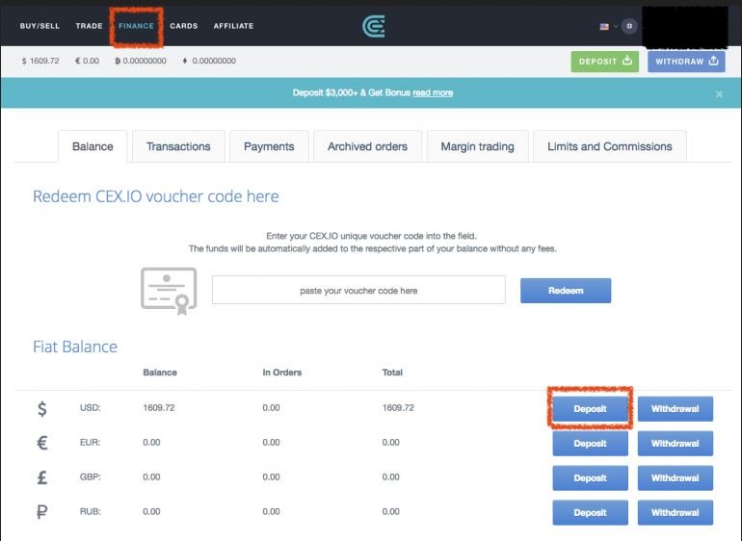Click the euro sign icon in EUR row
Image resolution: width=742 pixels, height=541 pixels.
coord(42,443)
